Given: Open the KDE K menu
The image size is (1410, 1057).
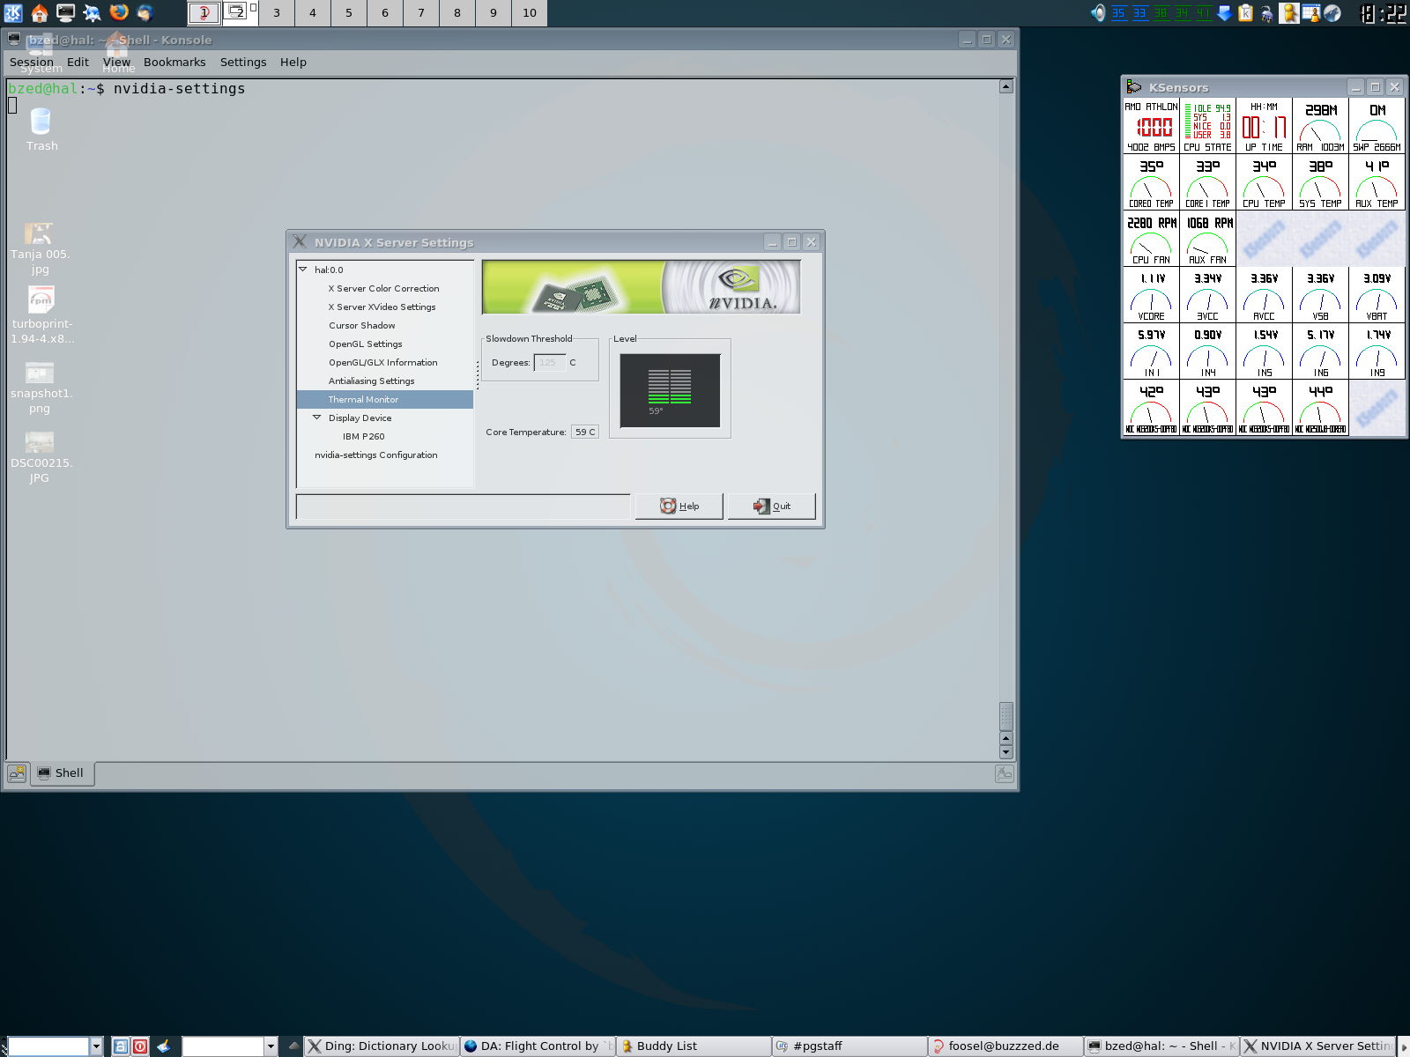Looking at the screenshot, I should point(13,12).
